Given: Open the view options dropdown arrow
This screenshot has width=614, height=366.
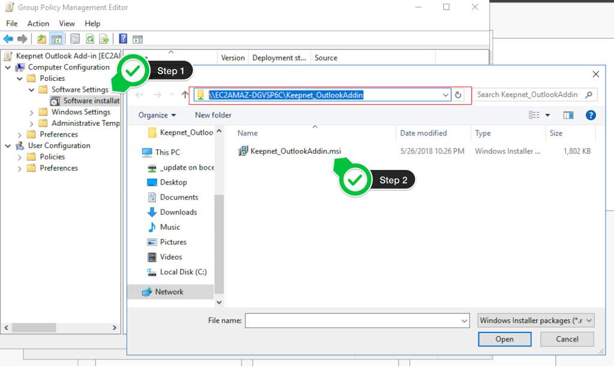Looking at the screenshot, I should coord(547,115).
